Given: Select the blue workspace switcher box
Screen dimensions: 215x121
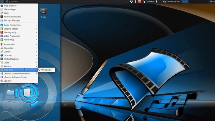Looking at the screenshot, I should tap(185, 1).
